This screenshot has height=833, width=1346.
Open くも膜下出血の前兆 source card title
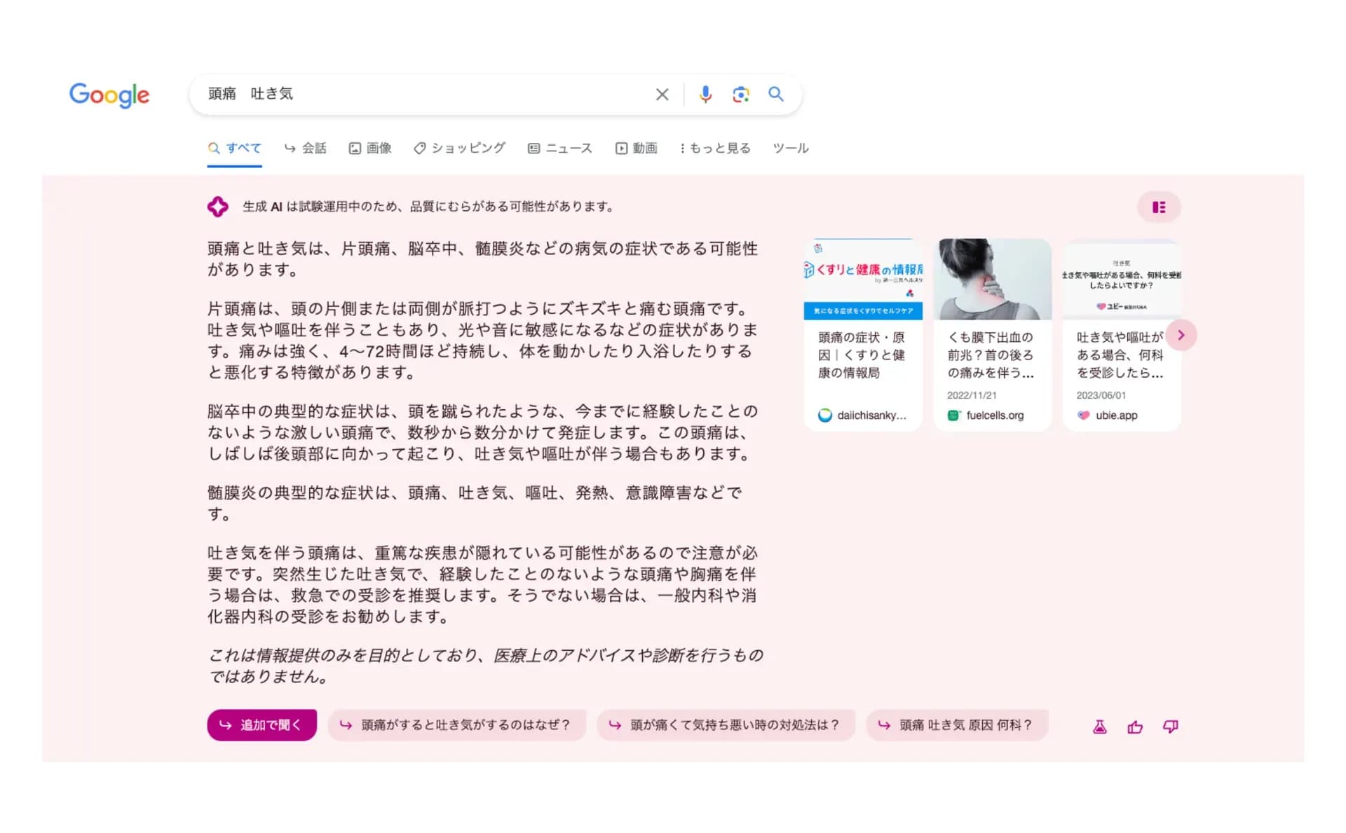(x=991, y=355)
